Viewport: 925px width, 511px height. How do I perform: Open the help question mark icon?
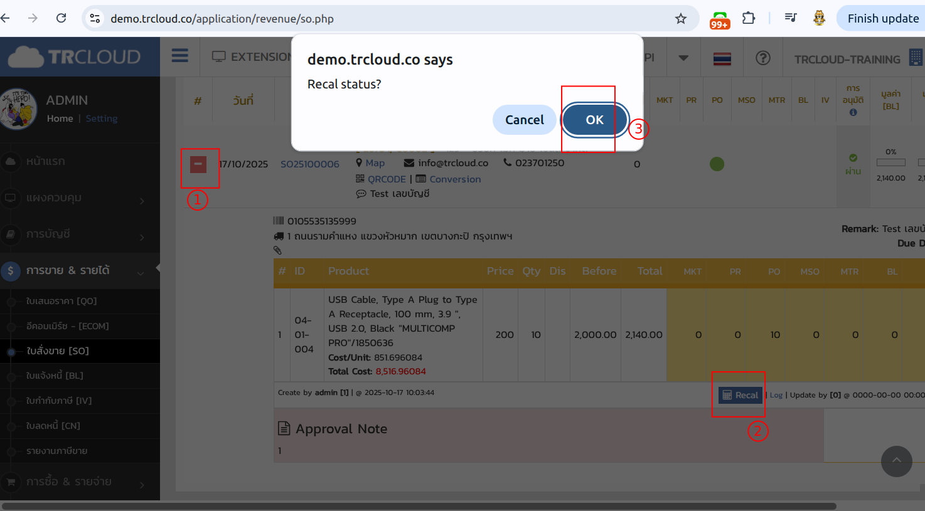point(762,58)
